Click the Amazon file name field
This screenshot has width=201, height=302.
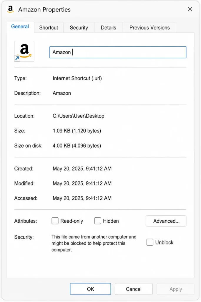(118, 52)
